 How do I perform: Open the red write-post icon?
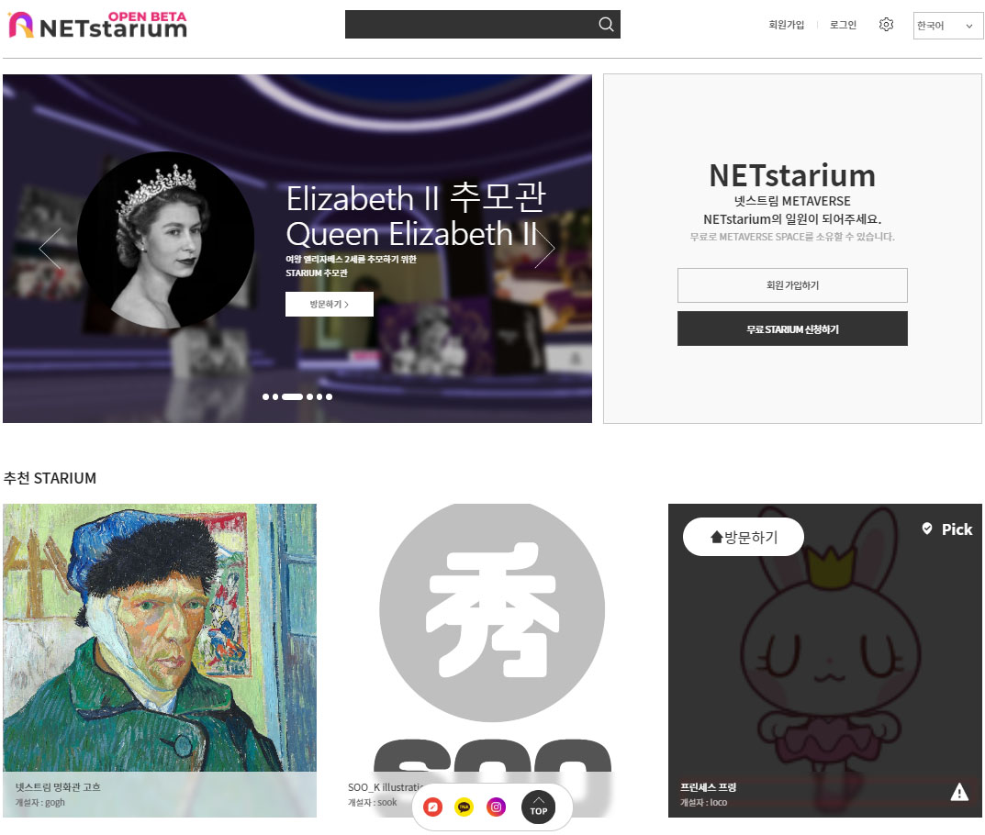pos(432,807)
